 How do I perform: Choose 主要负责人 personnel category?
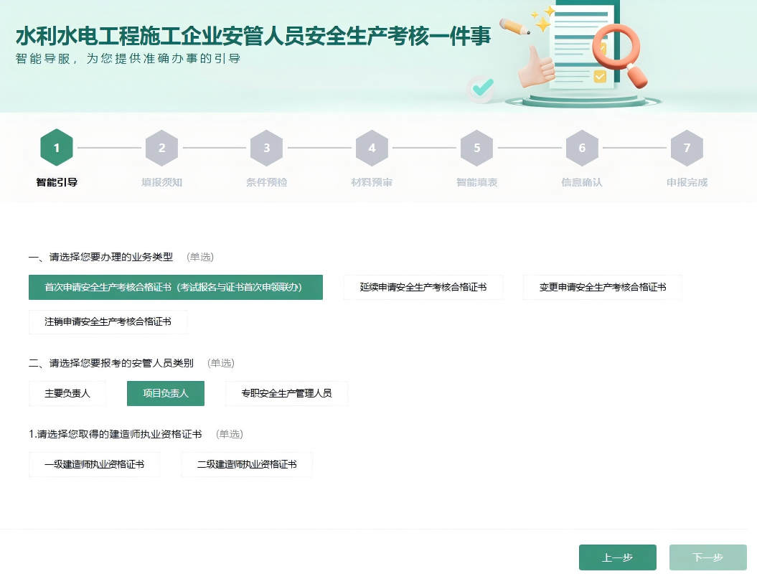click(x=67, y=393)
